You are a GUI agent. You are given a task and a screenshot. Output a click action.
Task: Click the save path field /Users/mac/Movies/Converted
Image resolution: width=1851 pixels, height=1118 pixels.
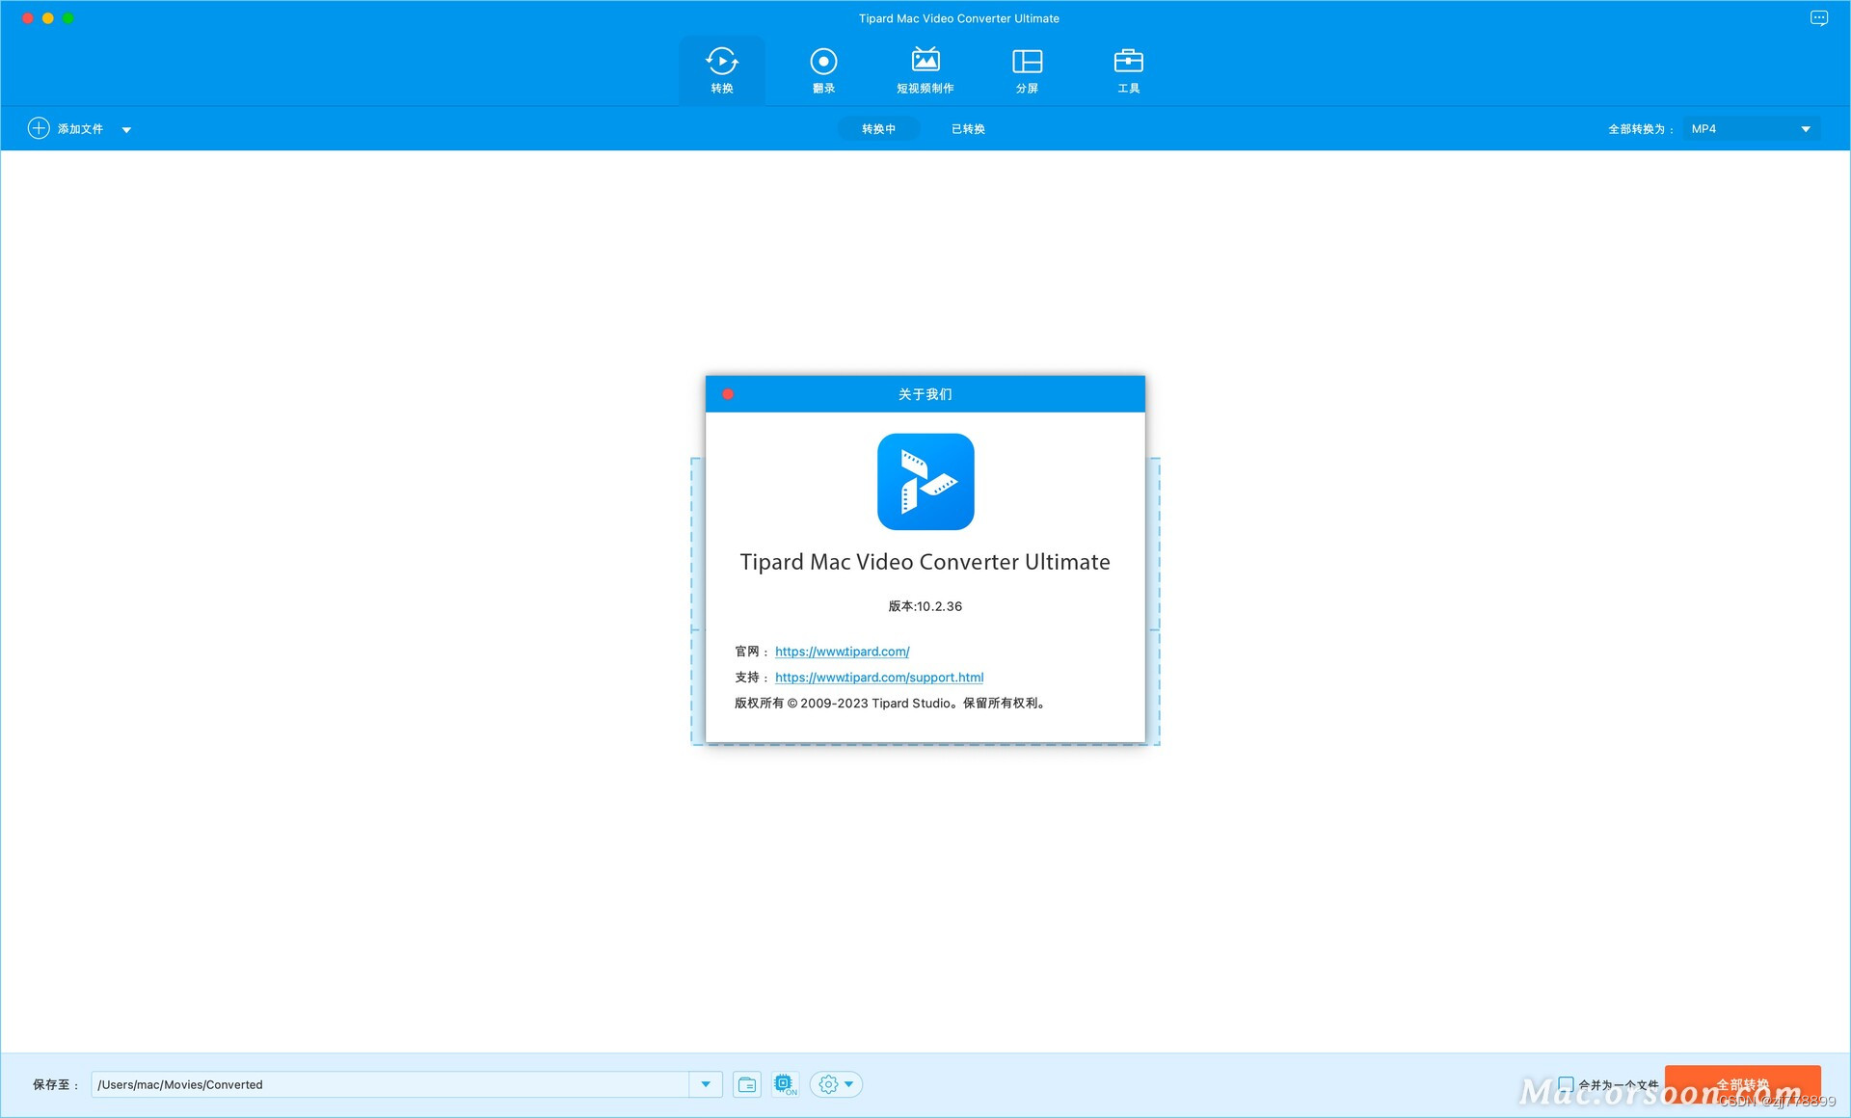(390, 1084)
